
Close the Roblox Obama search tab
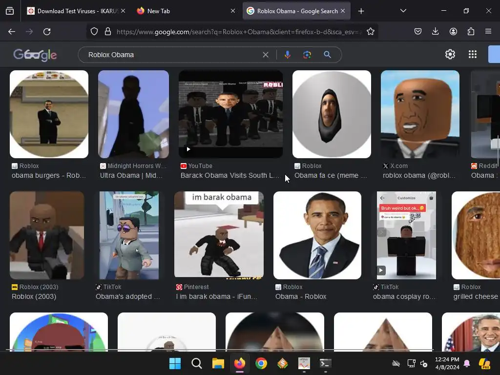pyautogui.click(x=343, y=11)
